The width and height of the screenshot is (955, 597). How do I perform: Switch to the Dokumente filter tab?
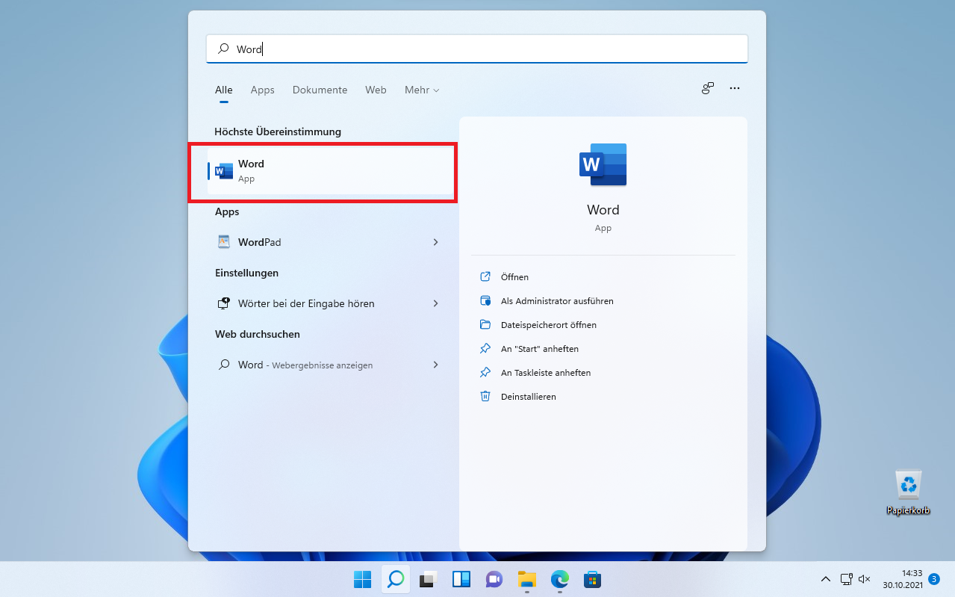pos(320,90)
